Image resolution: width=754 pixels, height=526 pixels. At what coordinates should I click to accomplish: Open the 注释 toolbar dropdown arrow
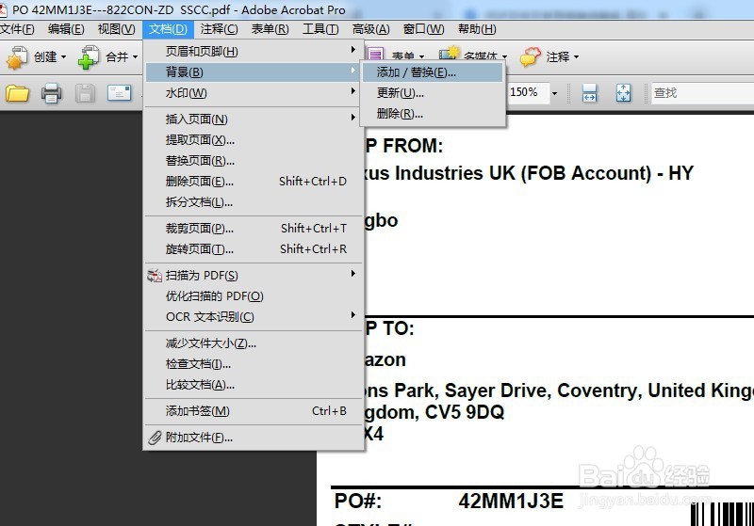pos(576,57)
